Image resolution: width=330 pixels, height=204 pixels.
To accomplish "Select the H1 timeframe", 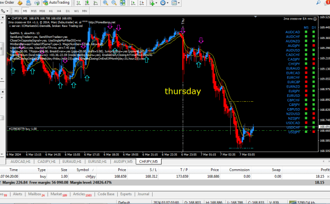I will click(x=51, y=11).
